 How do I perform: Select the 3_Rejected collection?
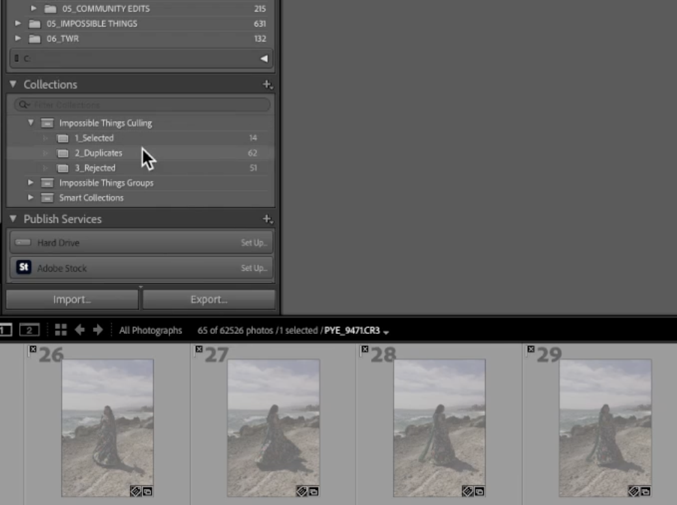(95, 168)
